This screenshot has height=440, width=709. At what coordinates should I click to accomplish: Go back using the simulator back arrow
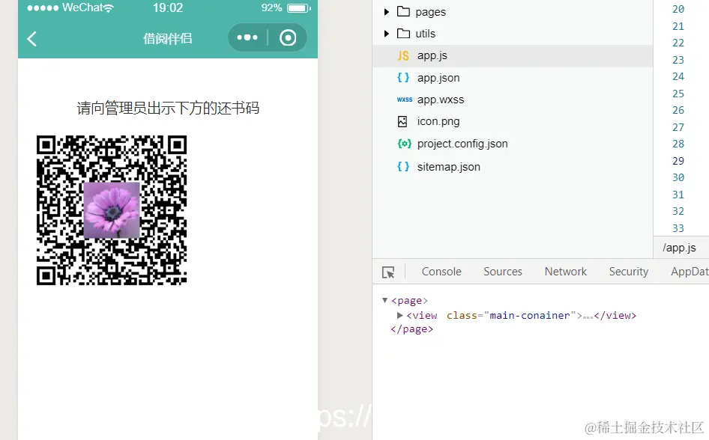[x=31, y=39]
